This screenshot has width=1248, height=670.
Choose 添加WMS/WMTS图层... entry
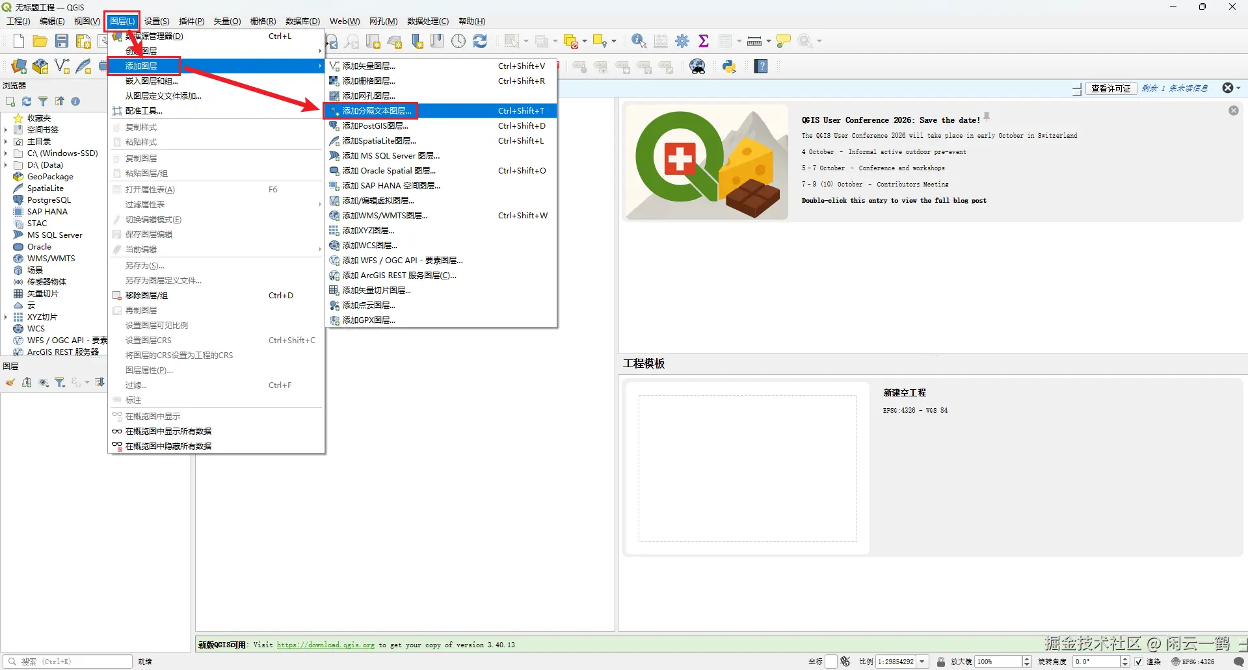(x=441, y=216)
